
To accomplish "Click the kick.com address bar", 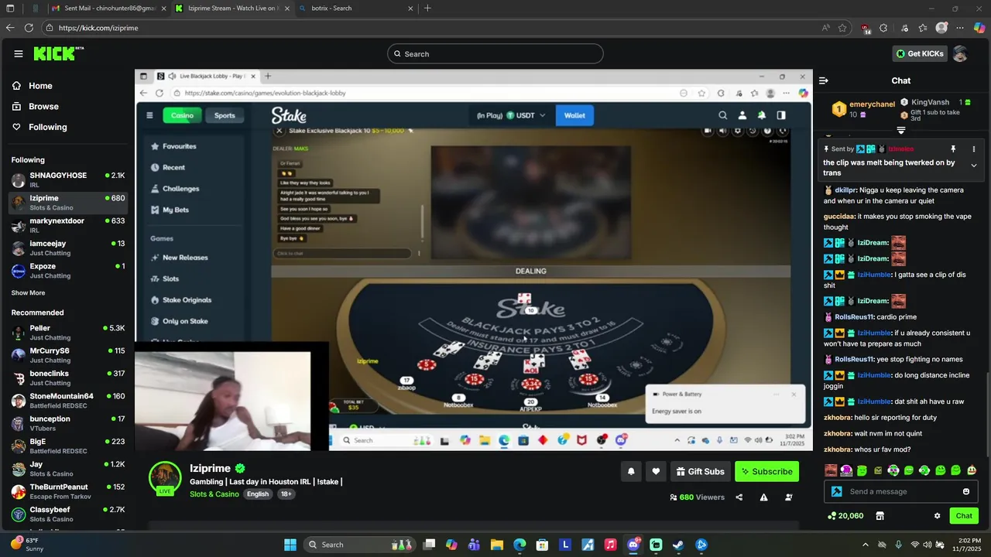I will click(x=434, y=28).
